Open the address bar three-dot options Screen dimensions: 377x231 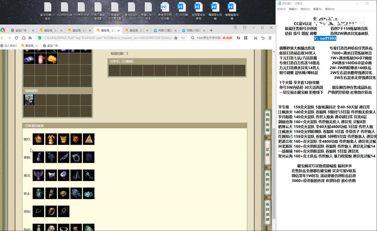tap(183, 38)
